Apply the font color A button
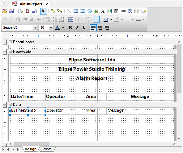Viewport: 183px width, 153px height. 57,28
